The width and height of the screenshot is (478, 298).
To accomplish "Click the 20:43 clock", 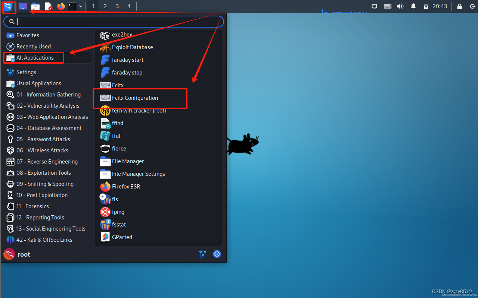I will [440, 6].
